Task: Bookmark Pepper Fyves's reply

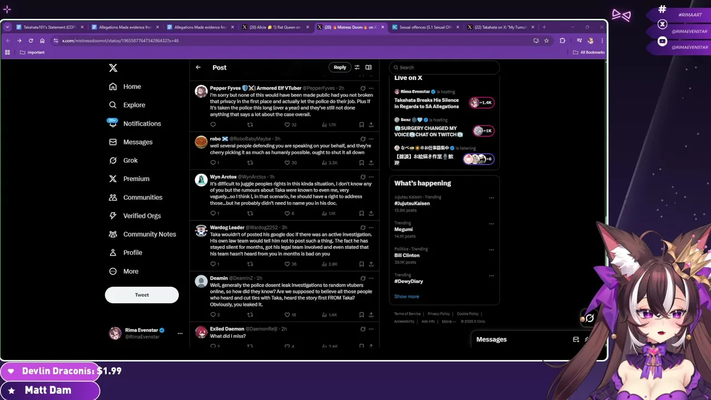Action: (362, 124)
